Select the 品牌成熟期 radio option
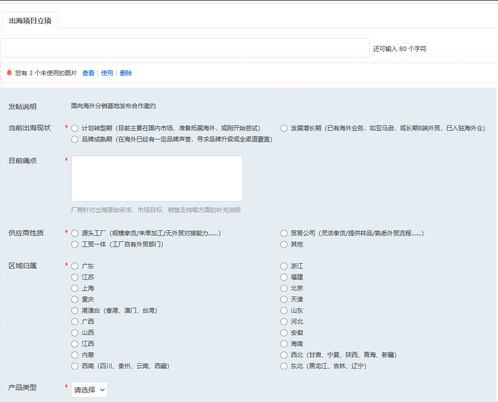 (x=74, y=139)
